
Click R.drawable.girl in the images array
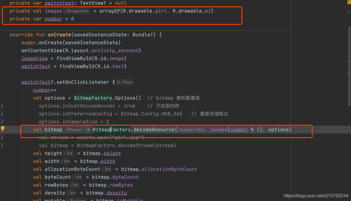pyautogui.click(x=145, y=11)
